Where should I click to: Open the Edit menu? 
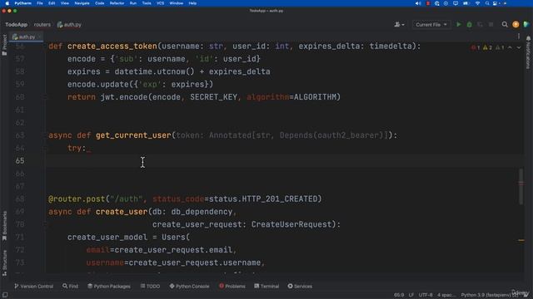(x=52, y=3)
